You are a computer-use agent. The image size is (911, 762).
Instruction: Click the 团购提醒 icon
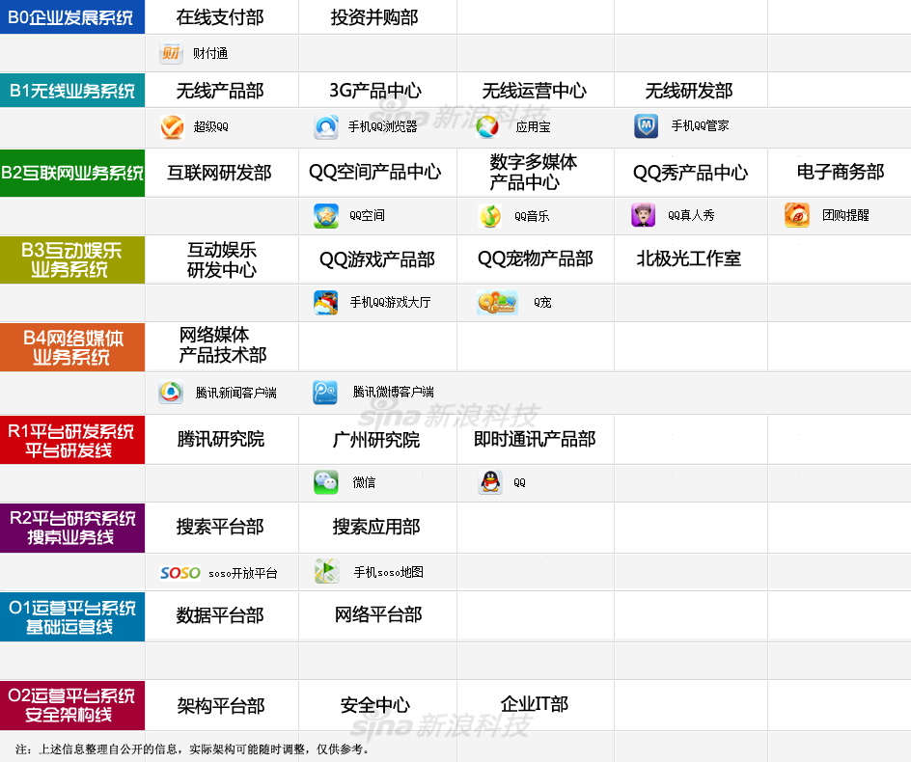[x=797, y=215]
